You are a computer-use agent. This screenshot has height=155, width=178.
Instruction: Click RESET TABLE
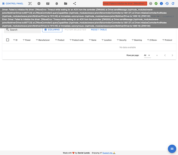coord(99,30)
